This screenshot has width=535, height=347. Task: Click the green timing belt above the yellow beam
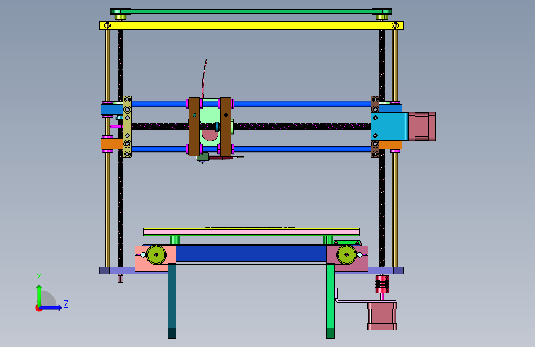(x=251, y=11)
